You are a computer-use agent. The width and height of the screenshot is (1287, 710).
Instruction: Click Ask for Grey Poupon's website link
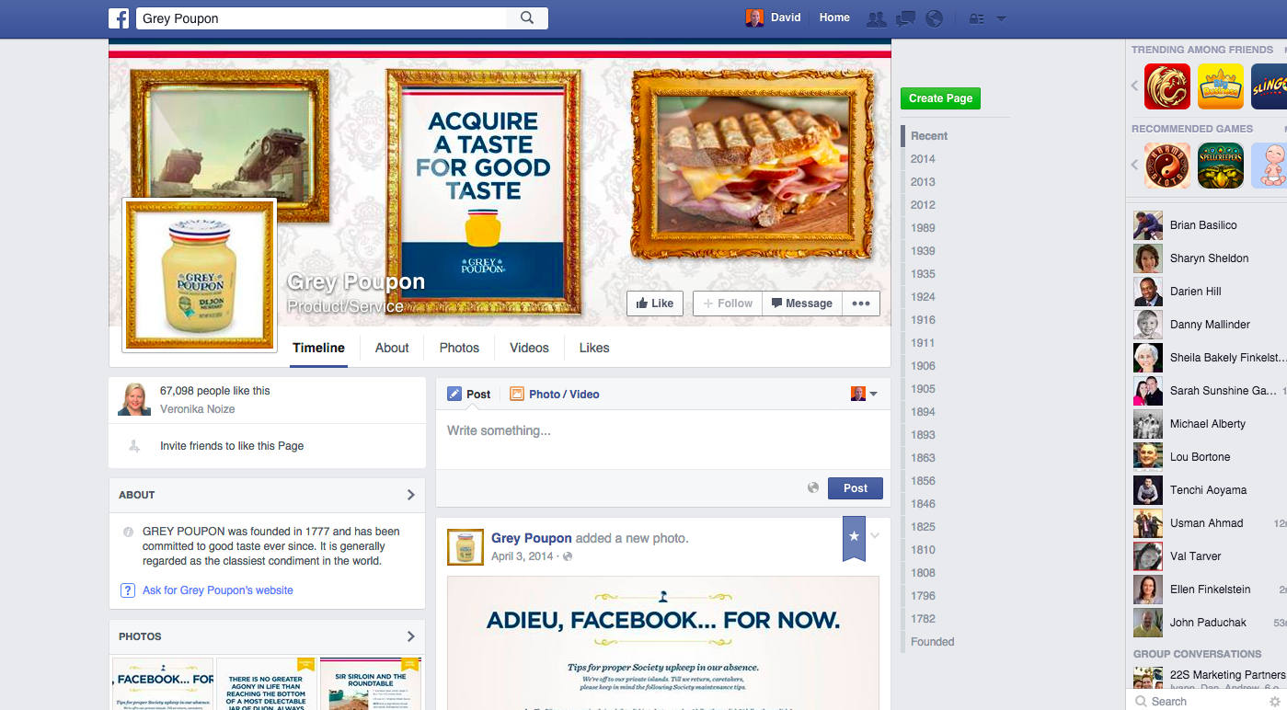[218, 590]
